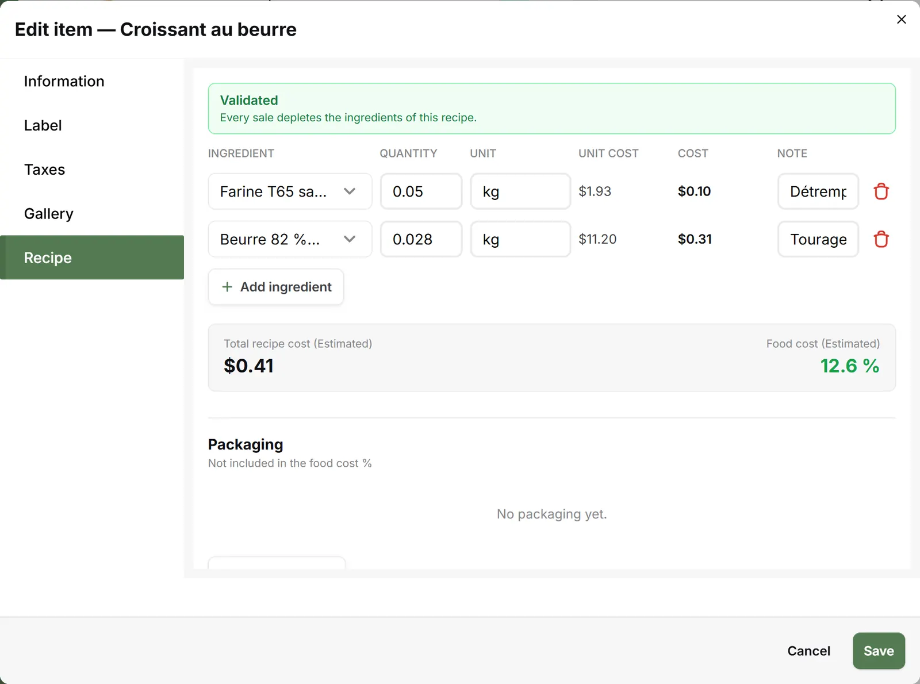Open the Gallery tab
Screen dimensions: 920x684
92,214
